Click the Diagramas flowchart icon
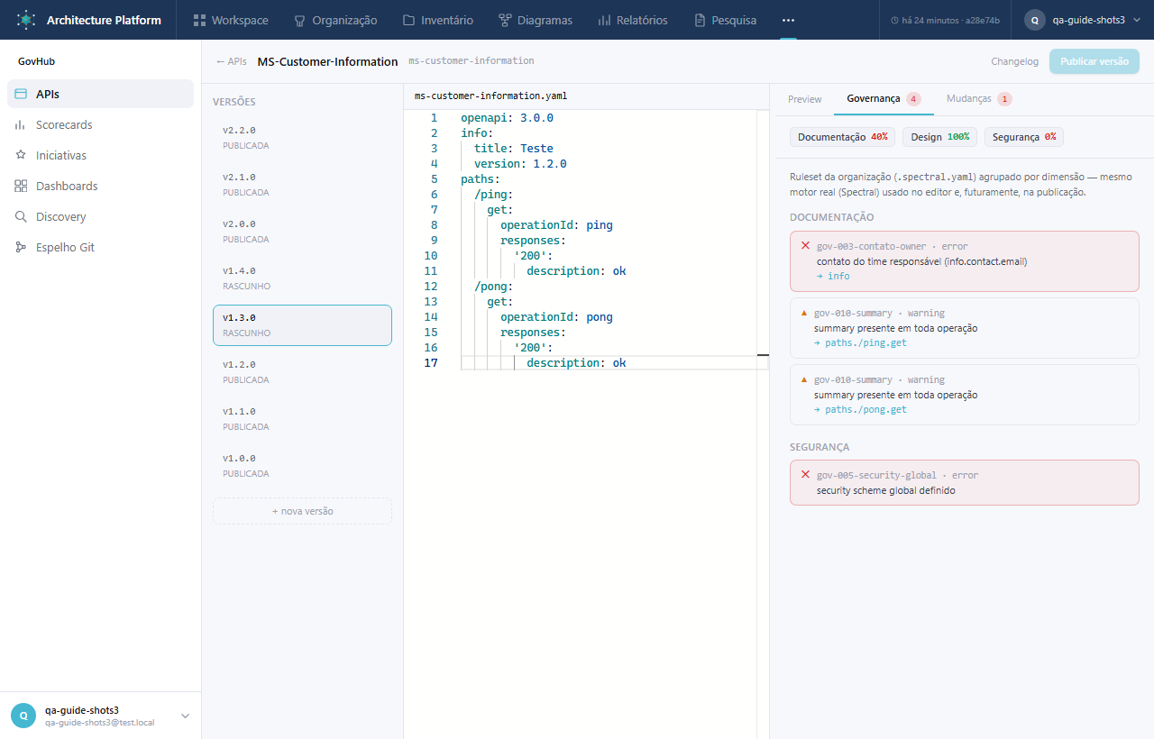This screenshot has height=739, width=1154. pyautogui.click(x=505, y=20)
